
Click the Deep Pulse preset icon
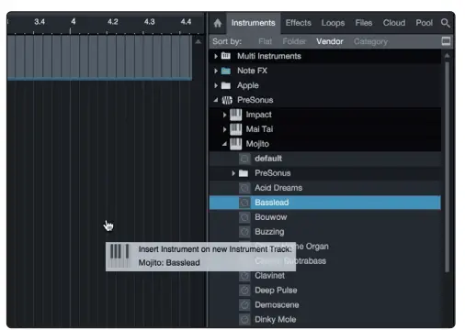[x=244, y=291]
